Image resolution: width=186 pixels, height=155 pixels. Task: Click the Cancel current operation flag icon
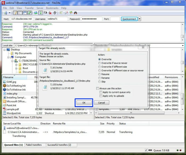pyautogui.click(x=45, y=13)
